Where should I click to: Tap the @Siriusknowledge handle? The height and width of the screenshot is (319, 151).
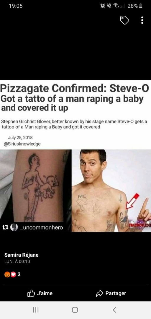click(x=22, y=144)
